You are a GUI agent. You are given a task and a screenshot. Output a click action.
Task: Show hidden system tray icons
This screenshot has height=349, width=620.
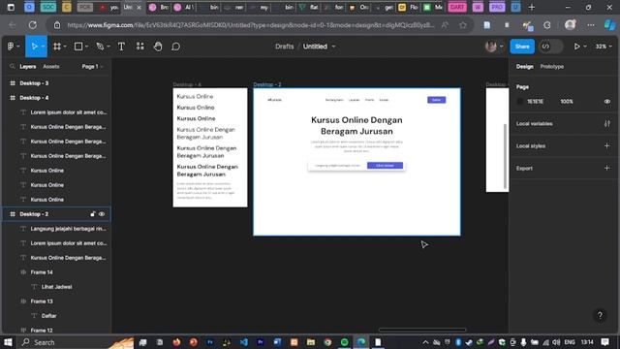[x=425, y=342]
